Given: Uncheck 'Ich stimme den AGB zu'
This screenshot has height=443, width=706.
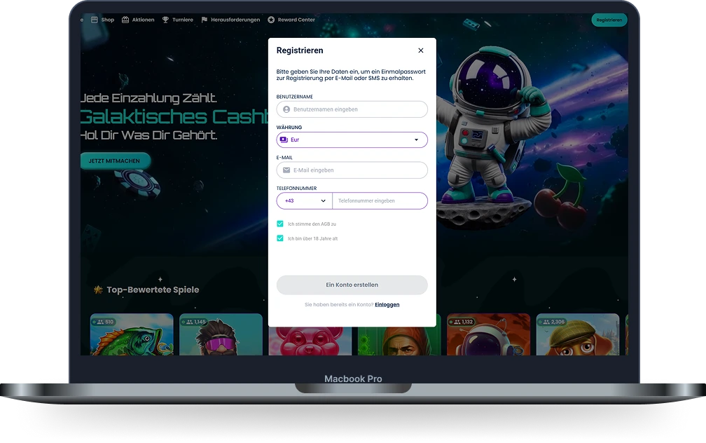Looking at the screenshot, I should click(280, 224).
